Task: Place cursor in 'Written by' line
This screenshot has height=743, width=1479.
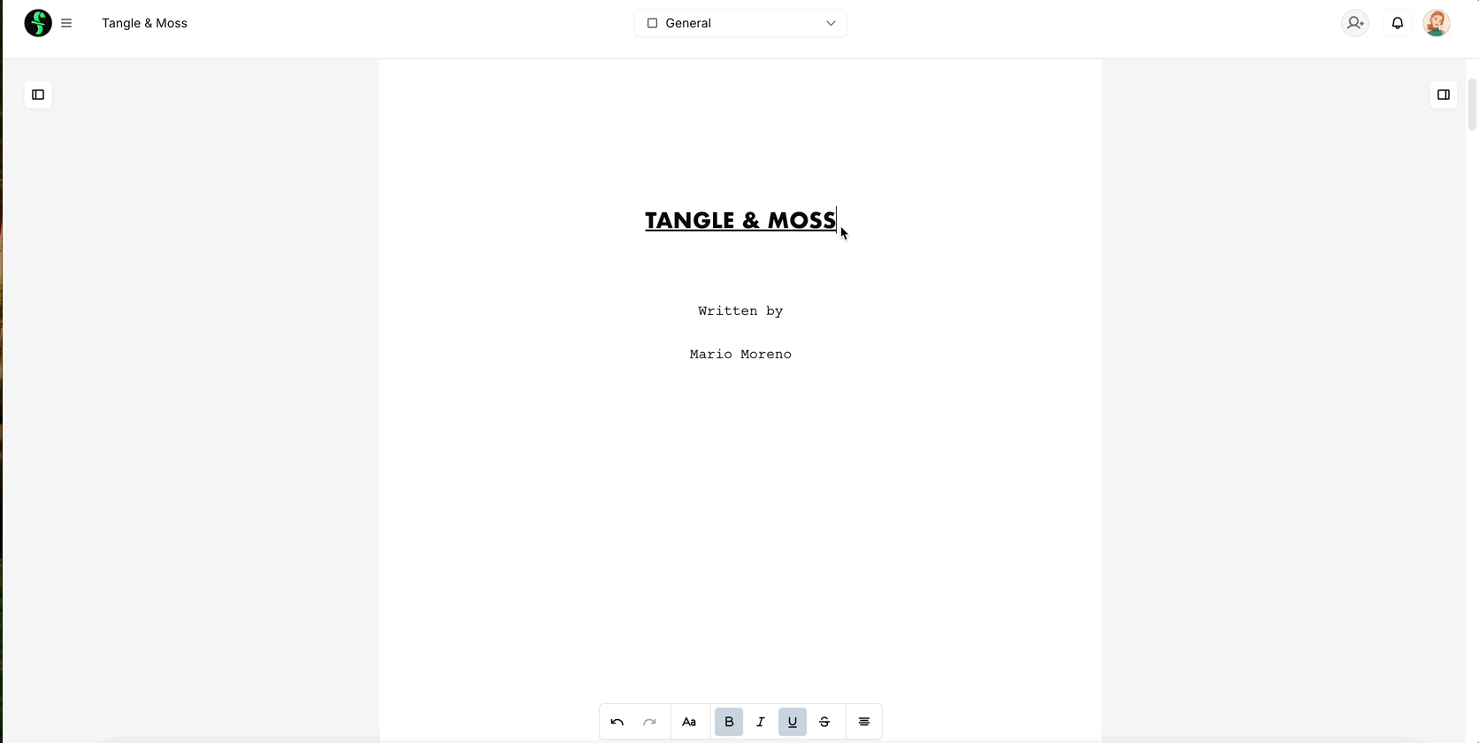Action: point(740,310)
